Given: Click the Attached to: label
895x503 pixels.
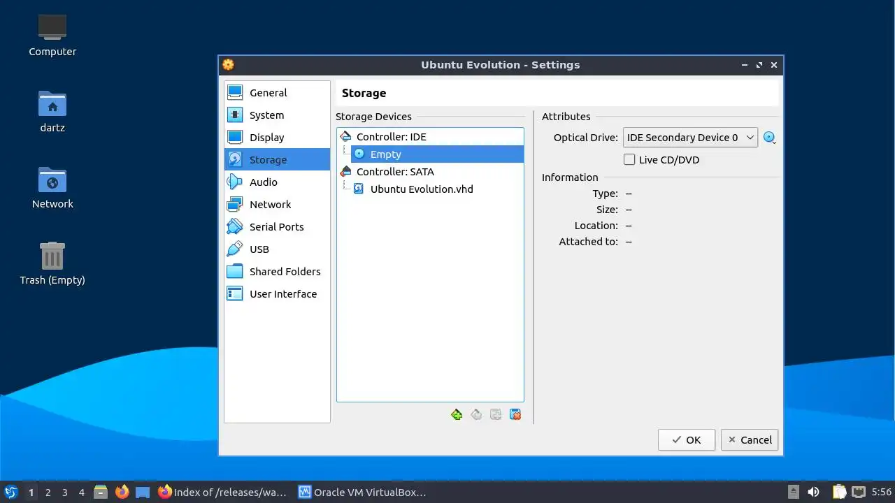Looking at the screenshot, I should (588, 242).
